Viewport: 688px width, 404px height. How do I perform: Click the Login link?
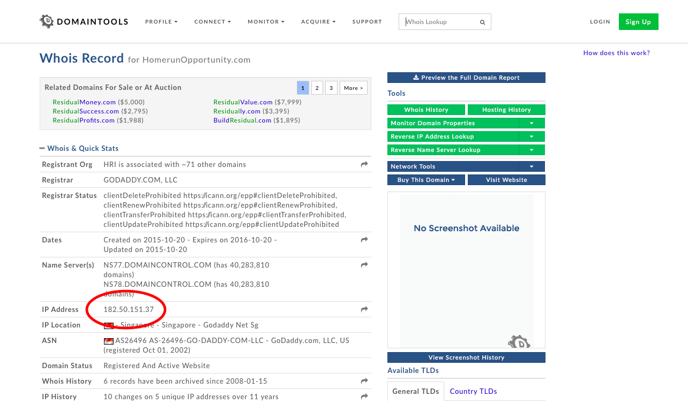(600, 22)
